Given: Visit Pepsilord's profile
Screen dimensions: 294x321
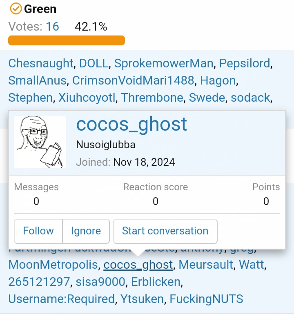Looking at the screenshot, I should pyautogui.click(x=245, y=63).
